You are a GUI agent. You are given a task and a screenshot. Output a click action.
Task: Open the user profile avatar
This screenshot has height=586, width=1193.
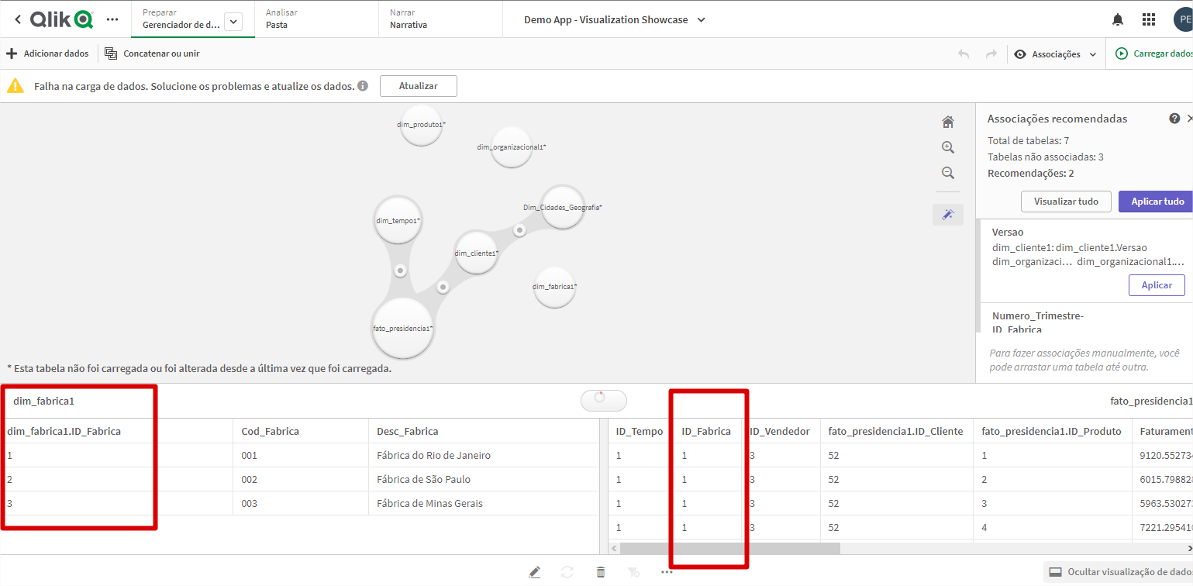tap(1183, 19)
